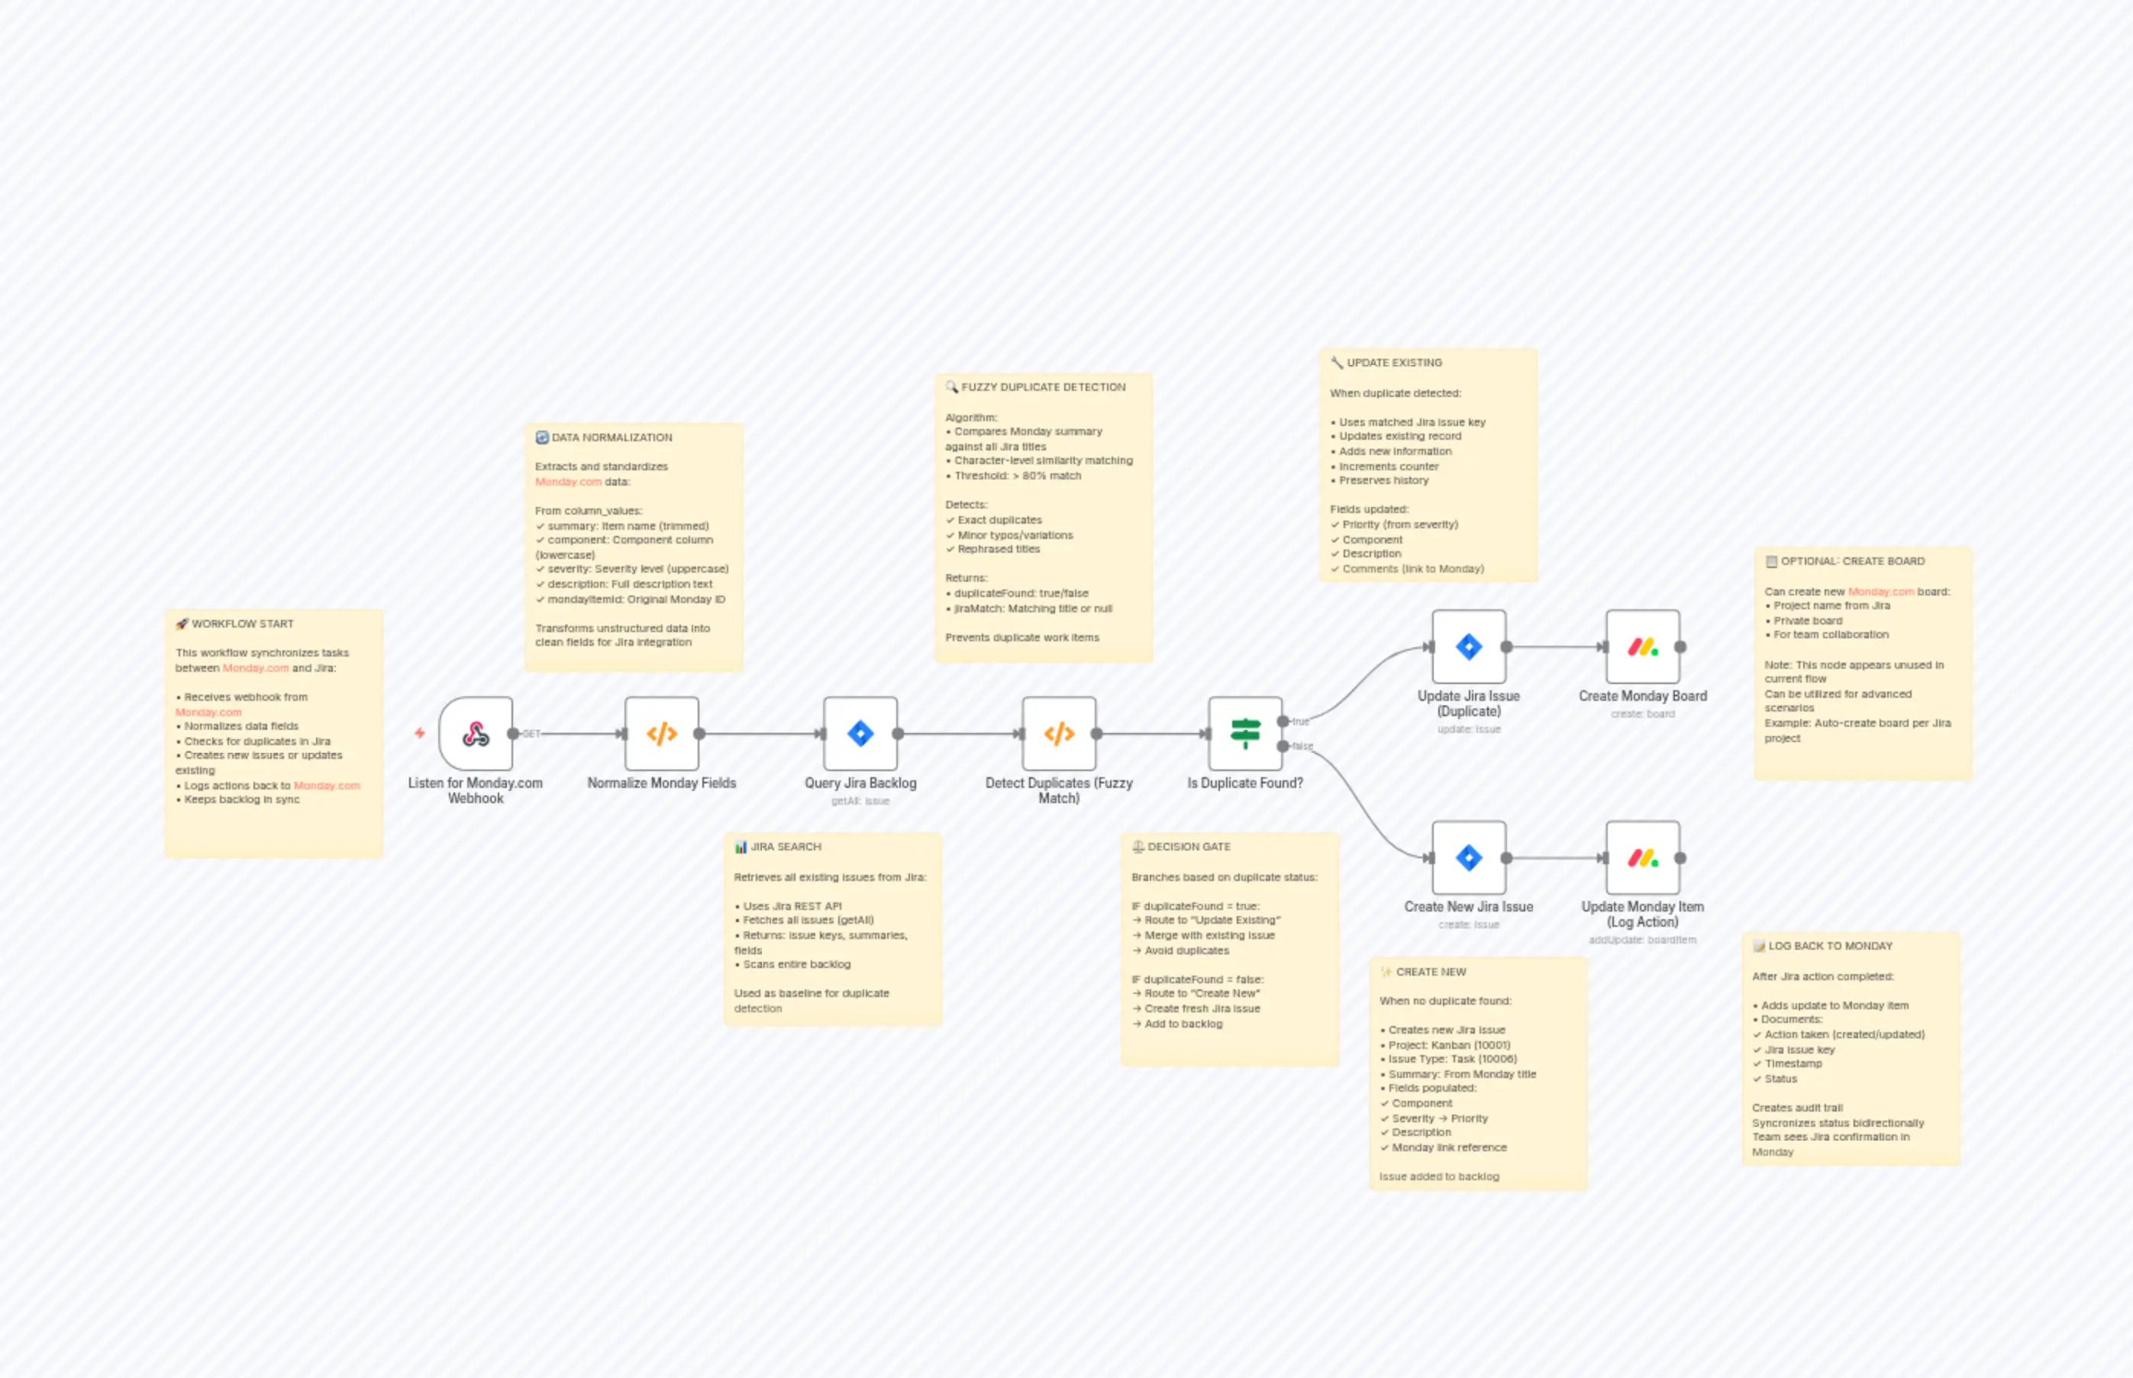
Task: Select the Update Jira Issue (Duplicate) node
Action: pyautogui.click(x=1468, y=647)
